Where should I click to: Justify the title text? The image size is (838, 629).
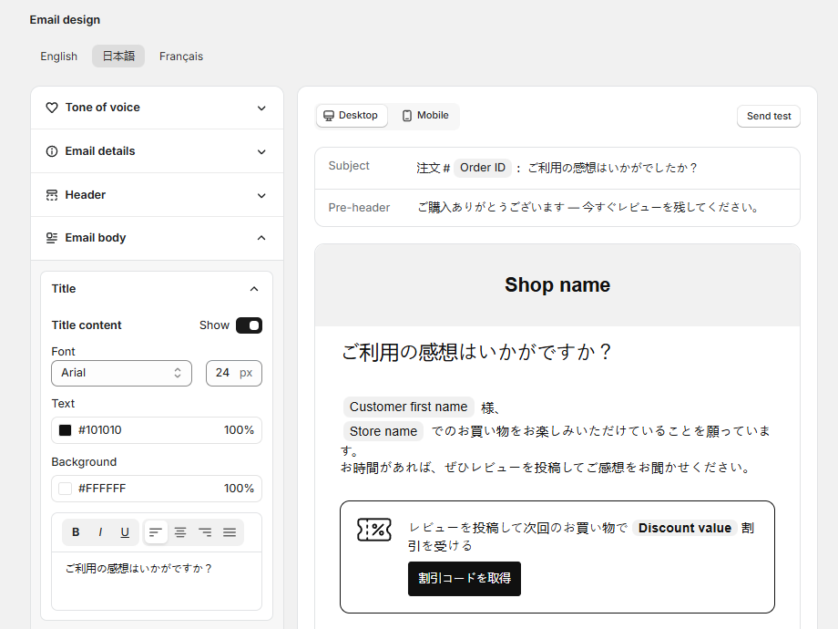point(230,532)
